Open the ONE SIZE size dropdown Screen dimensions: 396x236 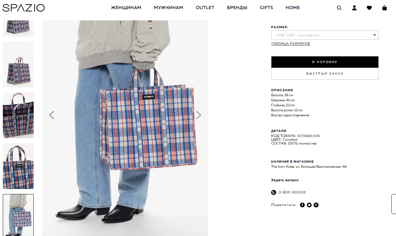click(x=325, y=35)
